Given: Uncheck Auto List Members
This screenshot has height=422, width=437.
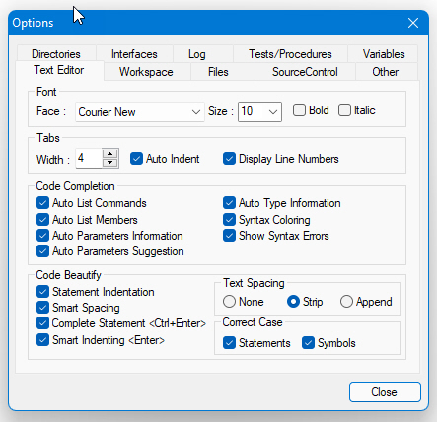Looking at the screenshot, I should point(42,220).
